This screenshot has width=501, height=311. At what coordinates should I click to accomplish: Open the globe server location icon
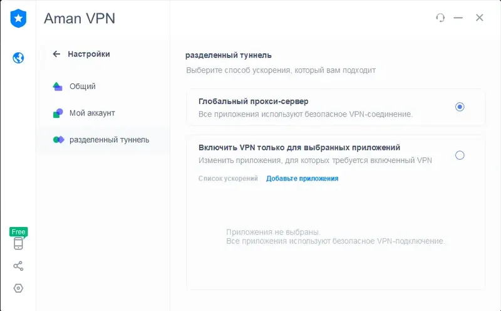18,58
